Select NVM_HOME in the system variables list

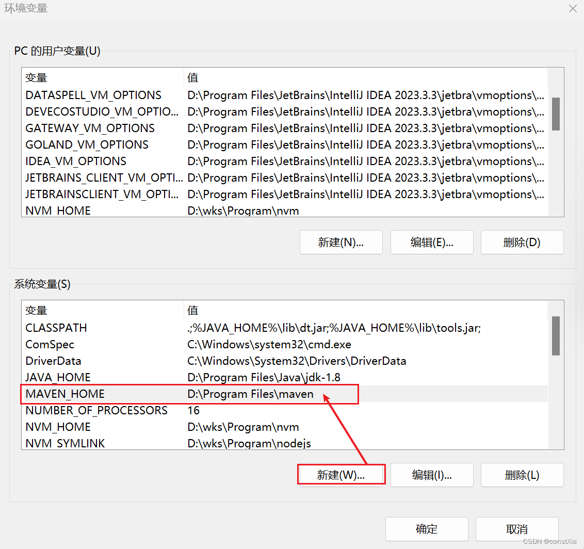click(x=285, y=427)
